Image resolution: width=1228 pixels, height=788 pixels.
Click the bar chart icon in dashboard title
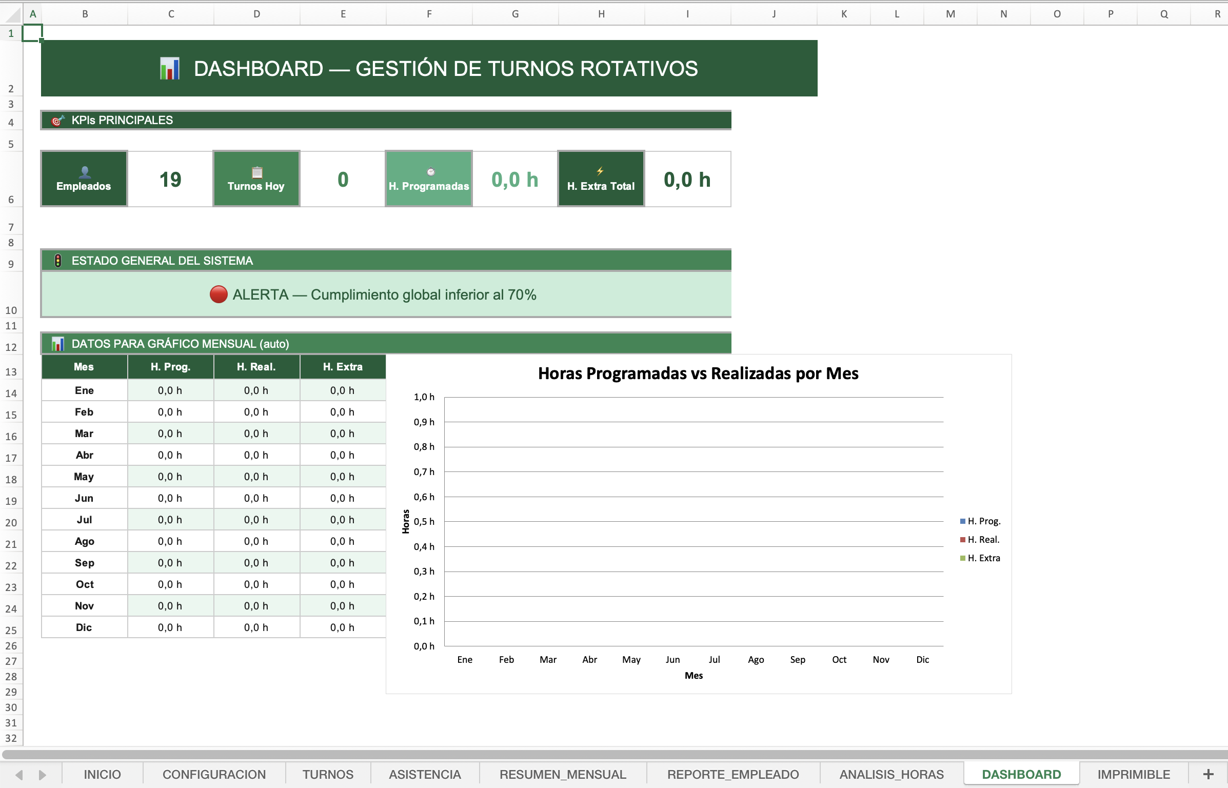coord(170,68)
